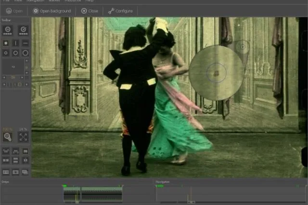Click the green indicator in Navigation panel
The width and height of the screenshot is (308, 205).
coord(159,186)
